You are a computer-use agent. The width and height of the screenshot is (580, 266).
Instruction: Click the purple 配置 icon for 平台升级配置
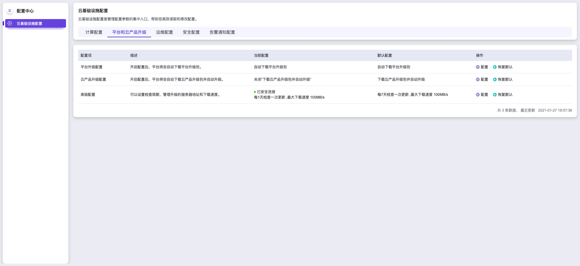click(478, 67)
